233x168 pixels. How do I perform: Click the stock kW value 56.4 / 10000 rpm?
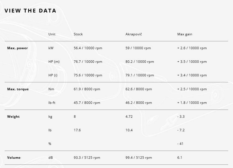point(88,48)
